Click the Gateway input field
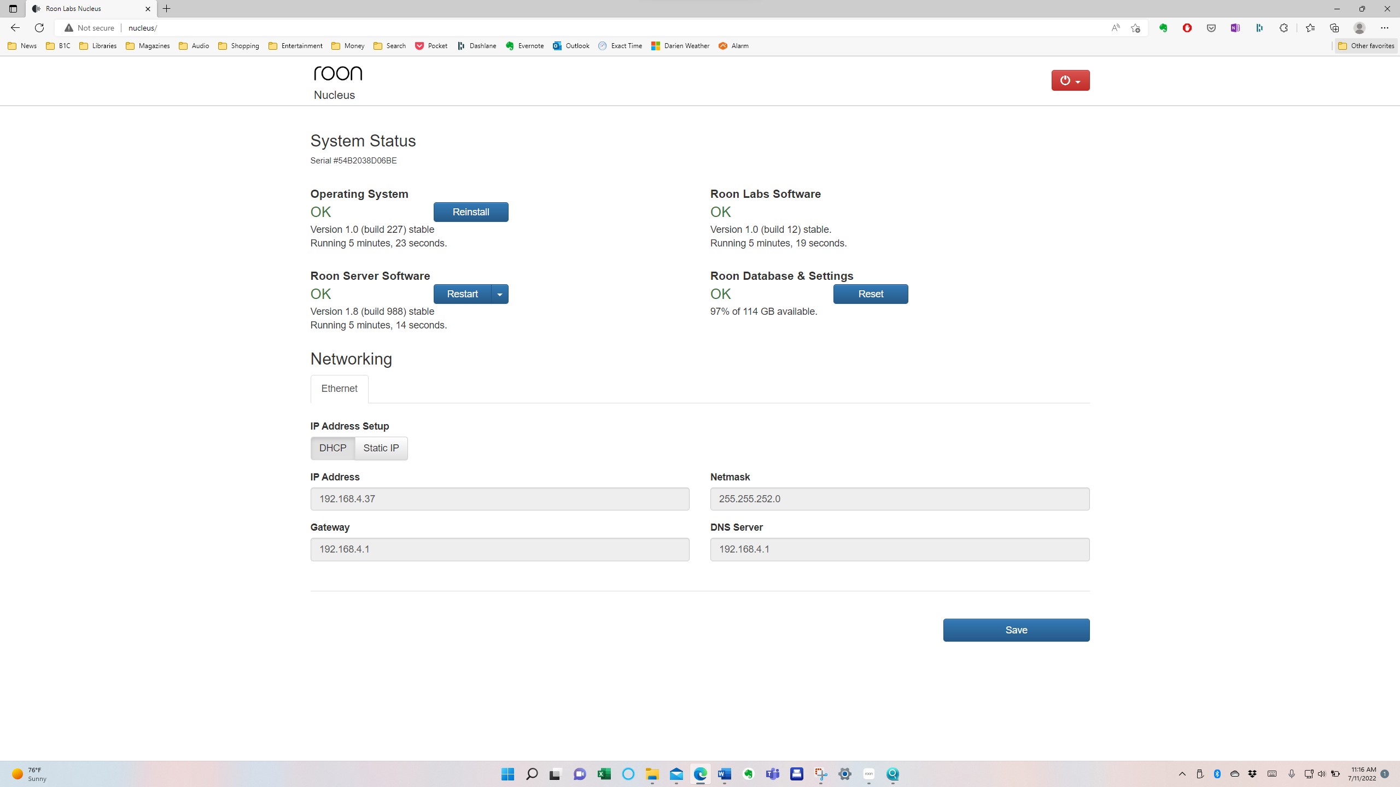The width and height of the screenshot is (1400, 787). [x=500, y=549]
